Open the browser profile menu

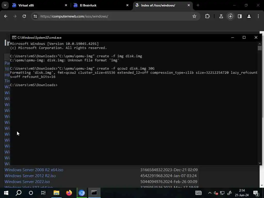coord(249,16)
